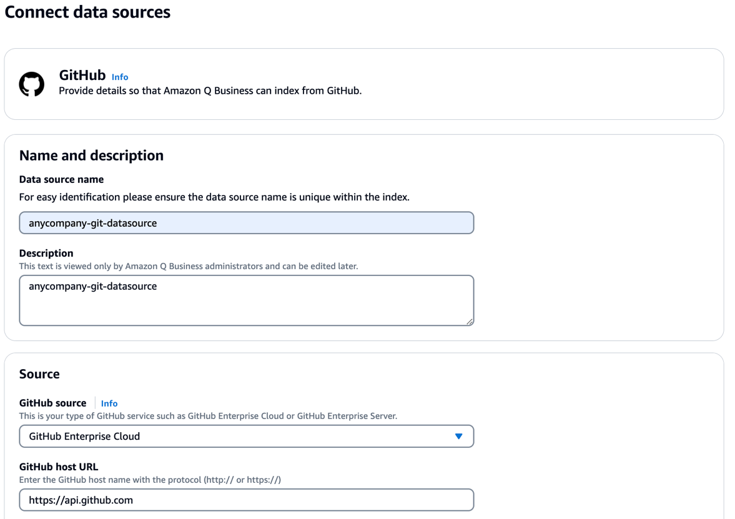
Task: Select the 'Connect data sources' page heading
Action: 87,12
